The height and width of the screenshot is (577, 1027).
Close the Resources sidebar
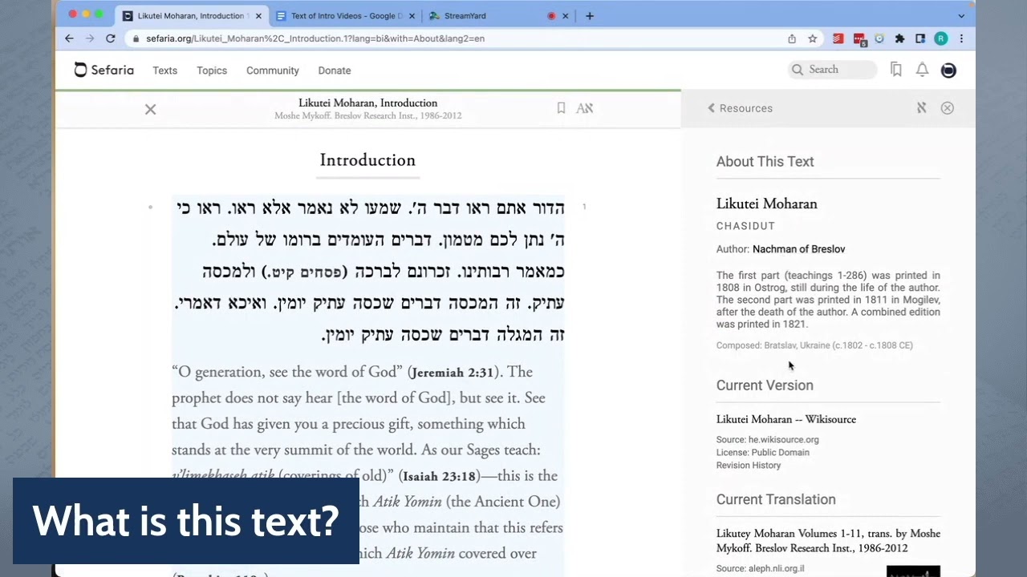(x=948, y=108)
